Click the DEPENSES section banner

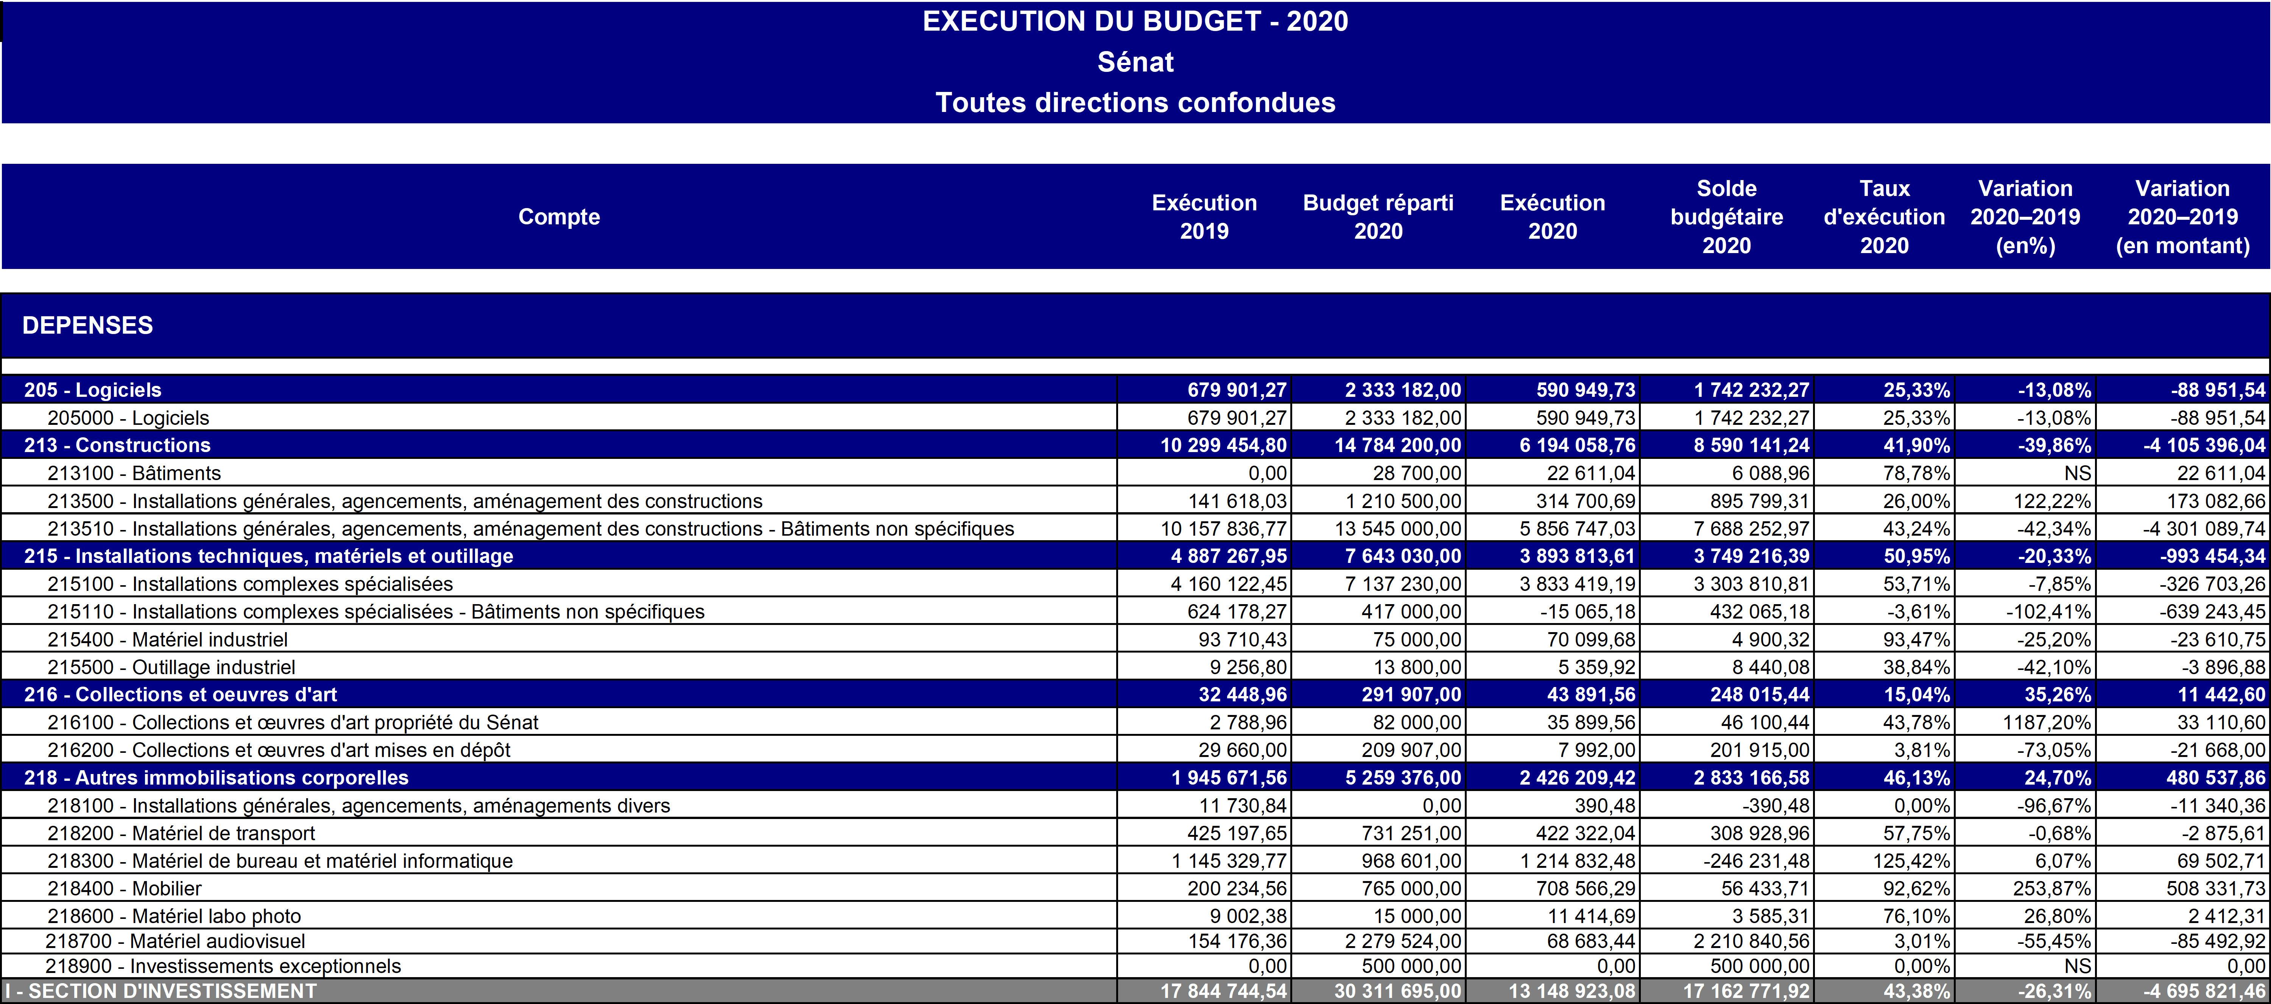[x=87, y=325]
